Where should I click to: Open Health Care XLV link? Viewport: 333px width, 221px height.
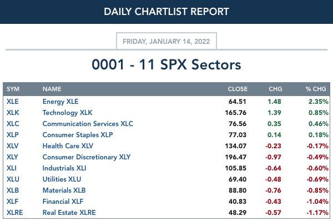click(x=68, y=146)
